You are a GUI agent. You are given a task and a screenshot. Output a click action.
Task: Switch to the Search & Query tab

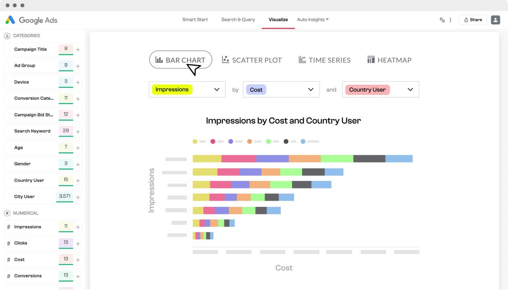pyautogui.click(x=238, y=19)
